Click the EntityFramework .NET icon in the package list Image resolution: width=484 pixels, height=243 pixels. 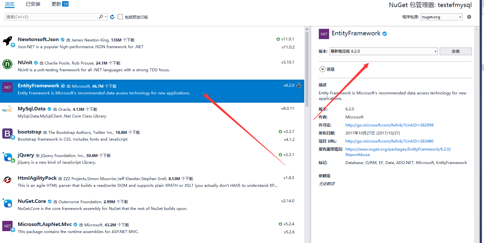coord(7,87)
